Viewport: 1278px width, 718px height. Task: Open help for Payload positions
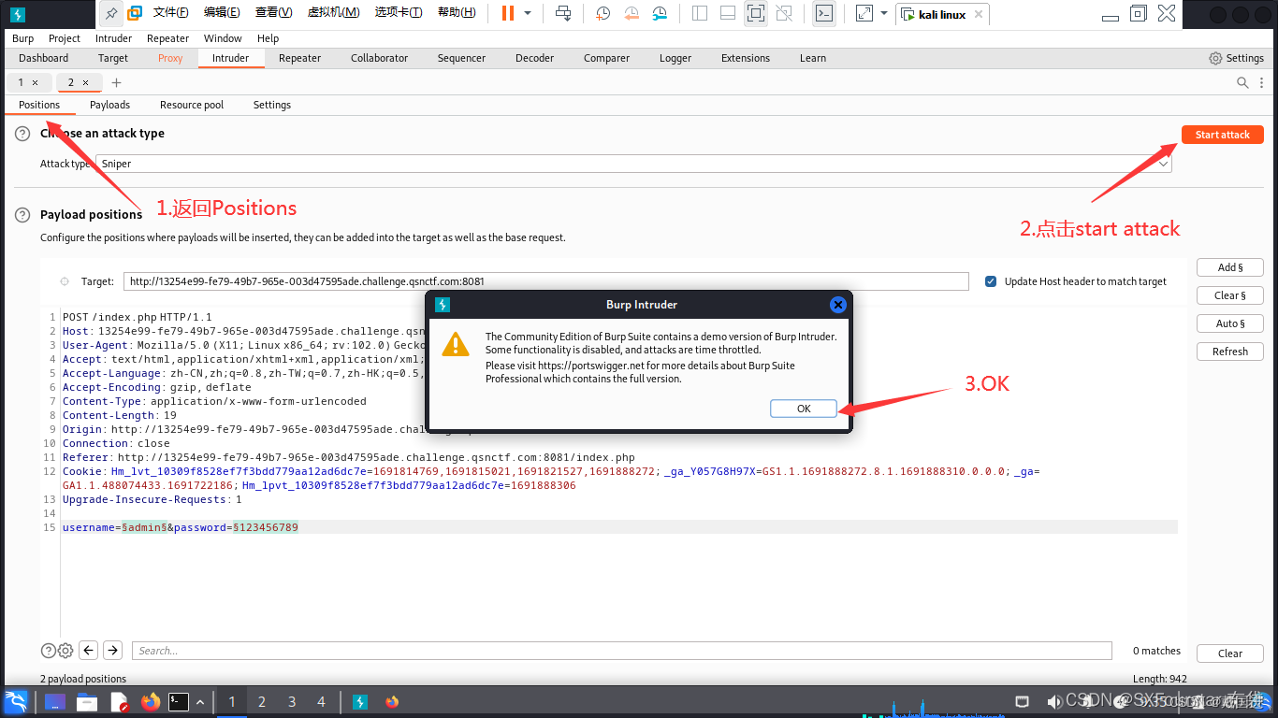tap(22, 215)
